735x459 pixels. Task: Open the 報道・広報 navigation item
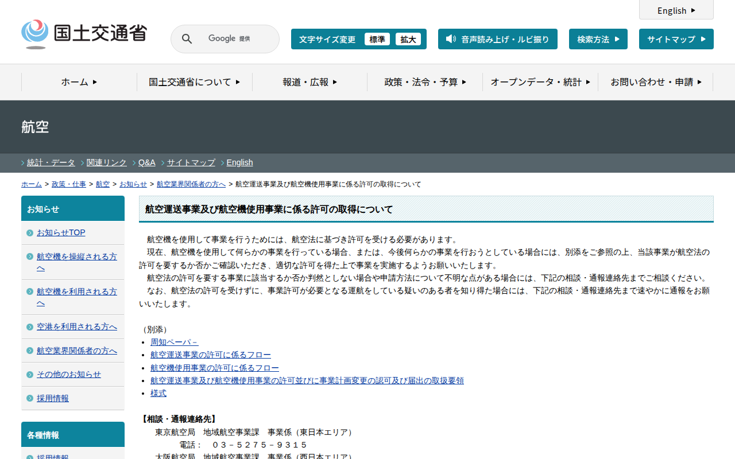coord(310,82)
